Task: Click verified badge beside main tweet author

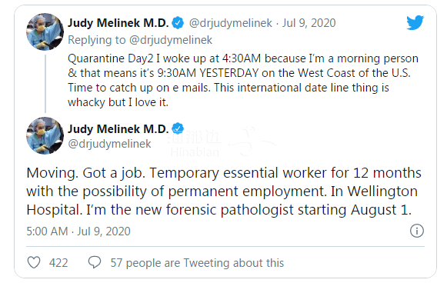Action: click(x=178, y=128)
